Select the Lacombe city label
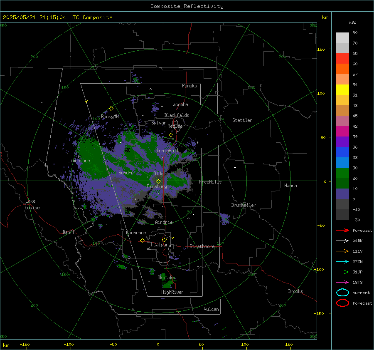This screenshot has width=374, height=350. point(179,104)
